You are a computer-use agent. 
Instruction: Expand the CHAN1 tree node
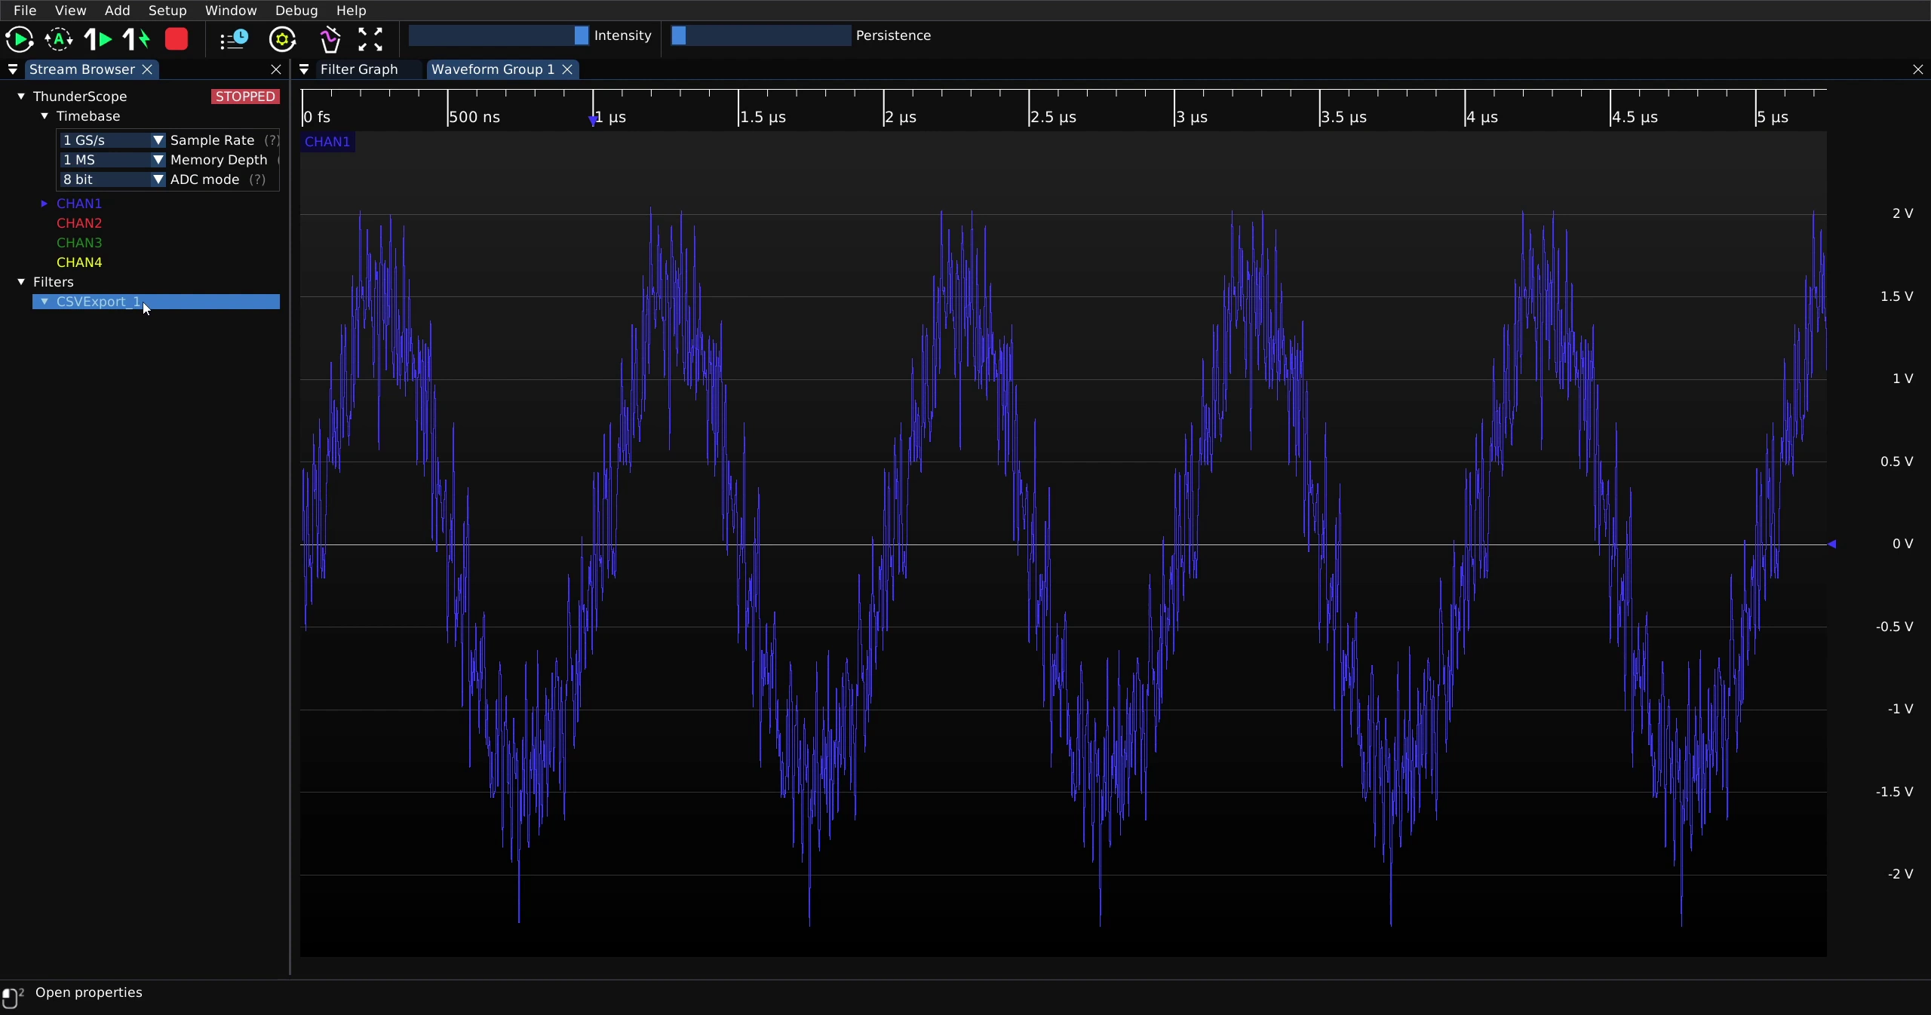(44, 204)
